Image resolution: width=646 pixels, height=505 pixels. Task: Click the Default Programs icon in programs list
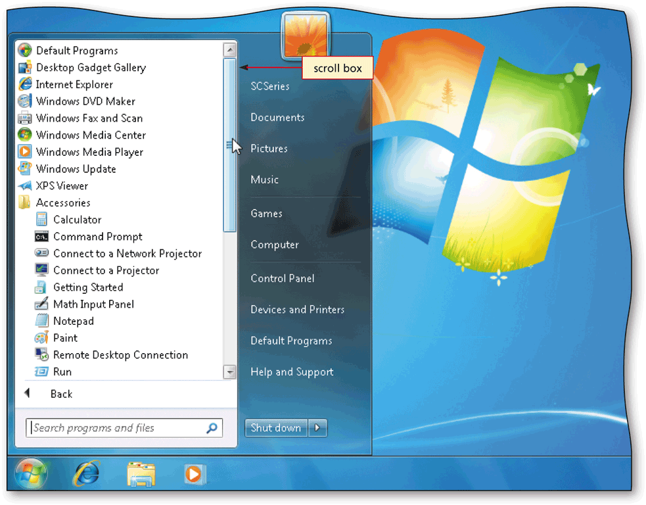pos(25,50)
